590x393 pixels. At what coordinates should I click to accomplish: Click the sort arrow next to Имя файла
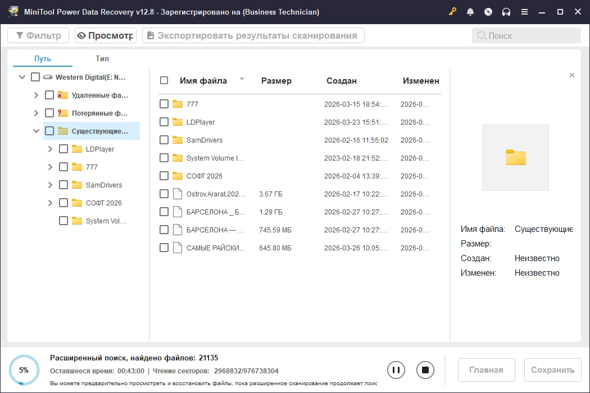pos(242,79)
